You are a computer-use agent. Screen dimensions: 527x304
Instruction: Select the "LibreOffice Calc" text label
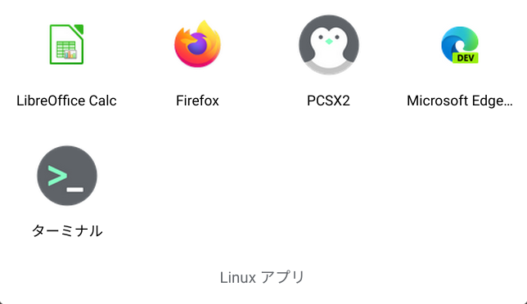tap(66, 101)
